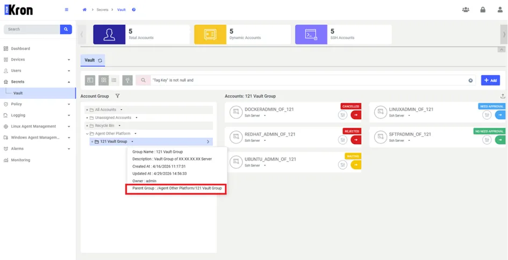Click the Total Accounts card
The image size is (508, 260).
pyautogui.click(x=141, y=34)
